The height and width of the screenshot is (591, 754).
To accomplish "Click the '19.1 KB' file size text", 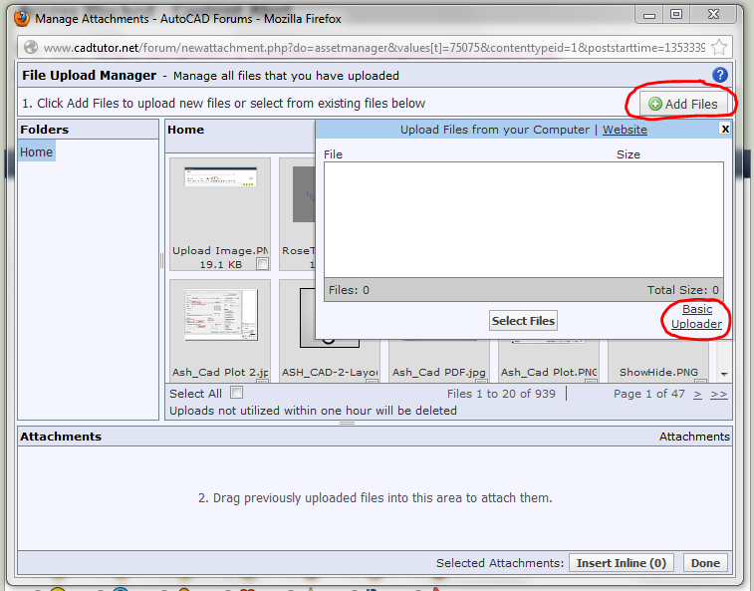I will pyautogui.click(x=221, y=264).
